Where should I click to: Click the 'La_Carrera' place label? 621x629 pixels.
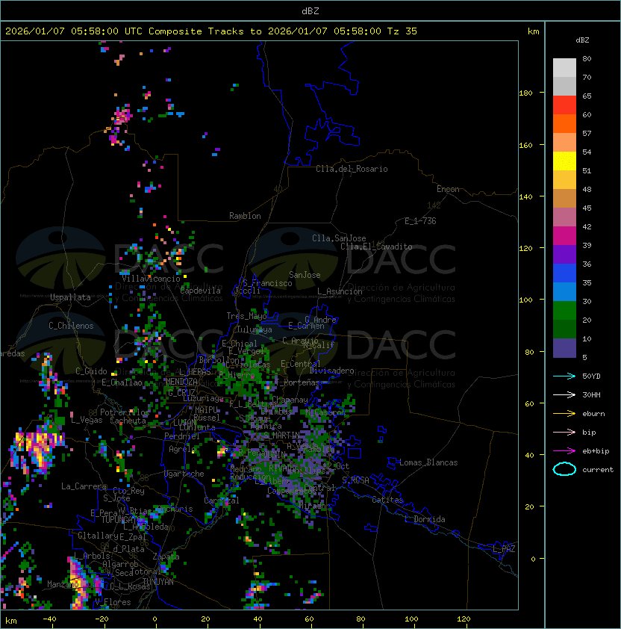[x=84, y=486]
